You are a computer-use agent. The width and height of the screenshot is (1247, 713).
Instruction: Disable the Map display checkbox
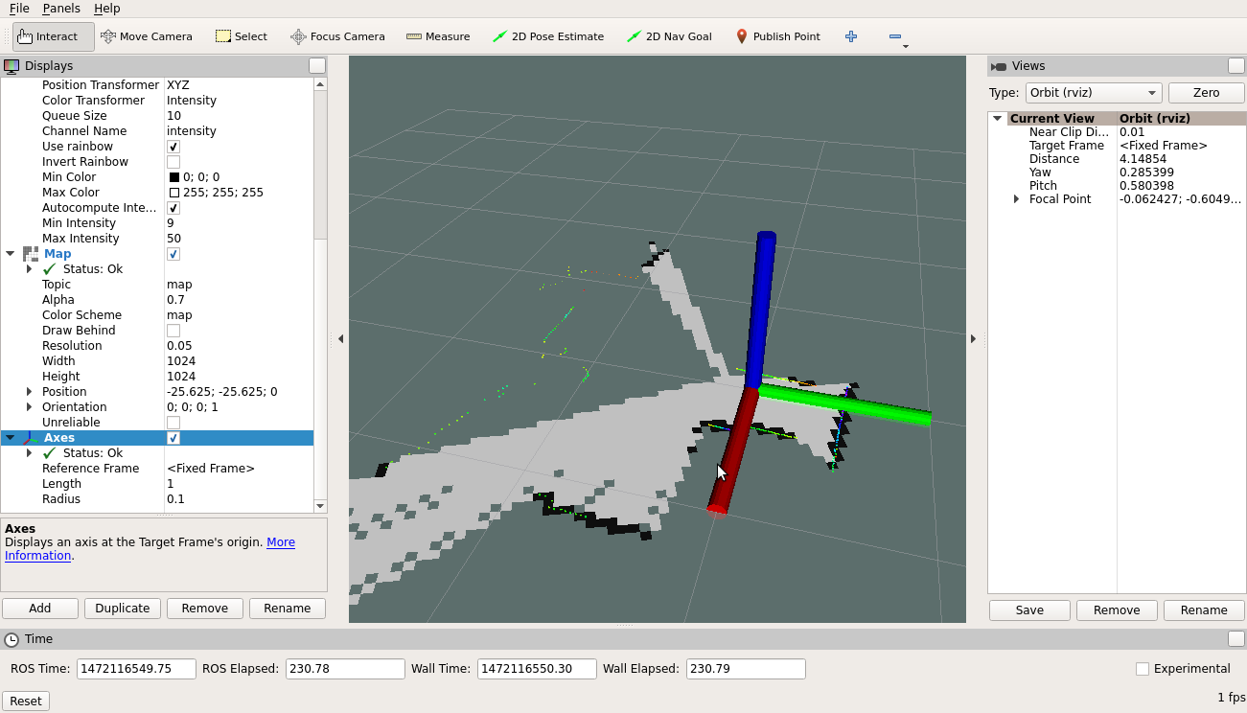[x=173, y=254]
